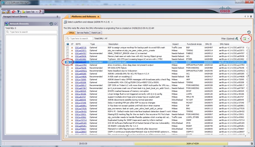Check the box for row CSCue94707
This screenshot has height=147, width=255.
pos(67,53)
